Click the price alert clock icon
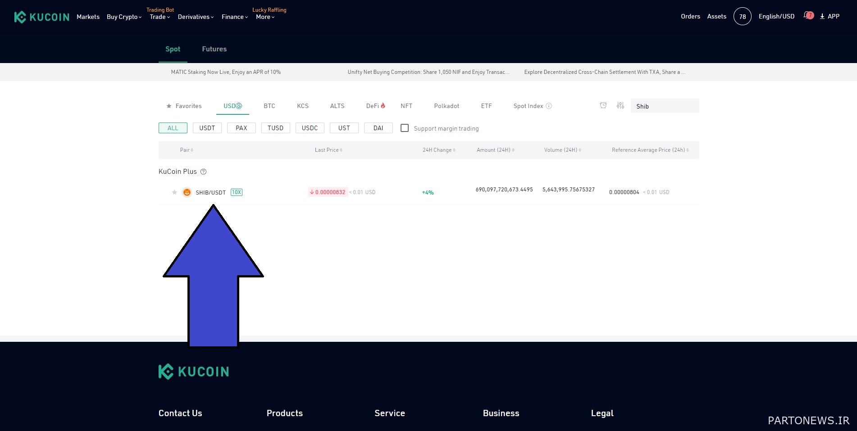Screen dimensions: 857x431 pos(603,105)
